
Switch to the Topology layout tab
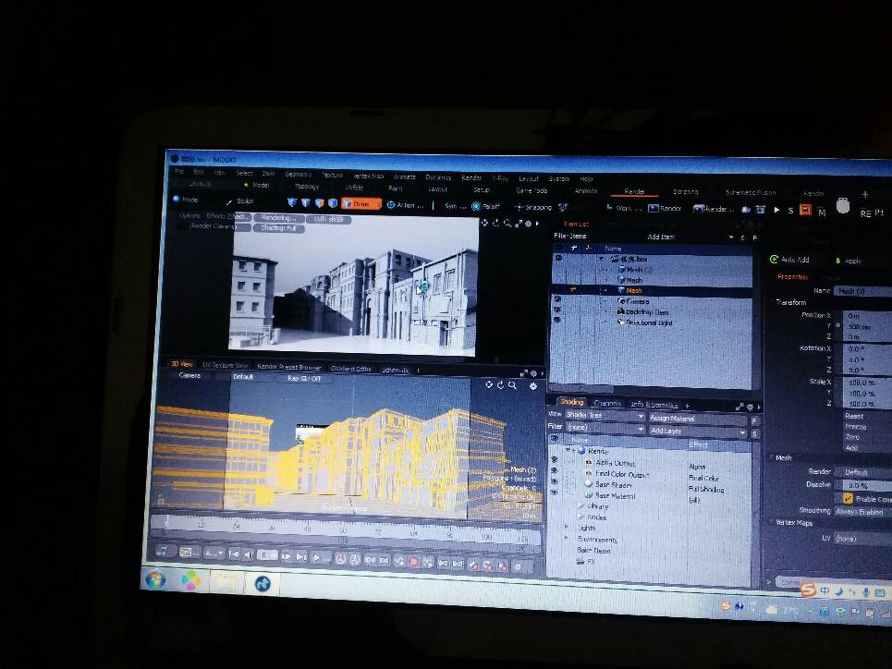306,187
